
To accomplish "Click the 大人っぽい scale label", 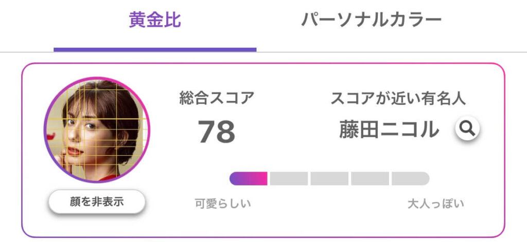I will click(x=436, y=203).
